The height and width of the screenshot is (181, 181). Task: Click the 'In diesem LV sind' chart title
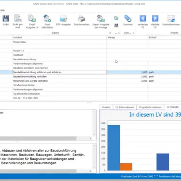[155, 115]
